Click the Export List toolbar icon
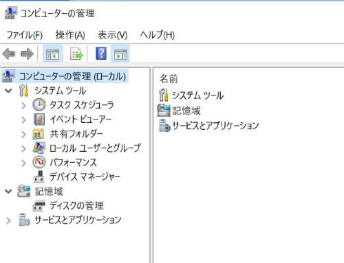The height and width of the screenshot is (263, 344). pos(76,54)
